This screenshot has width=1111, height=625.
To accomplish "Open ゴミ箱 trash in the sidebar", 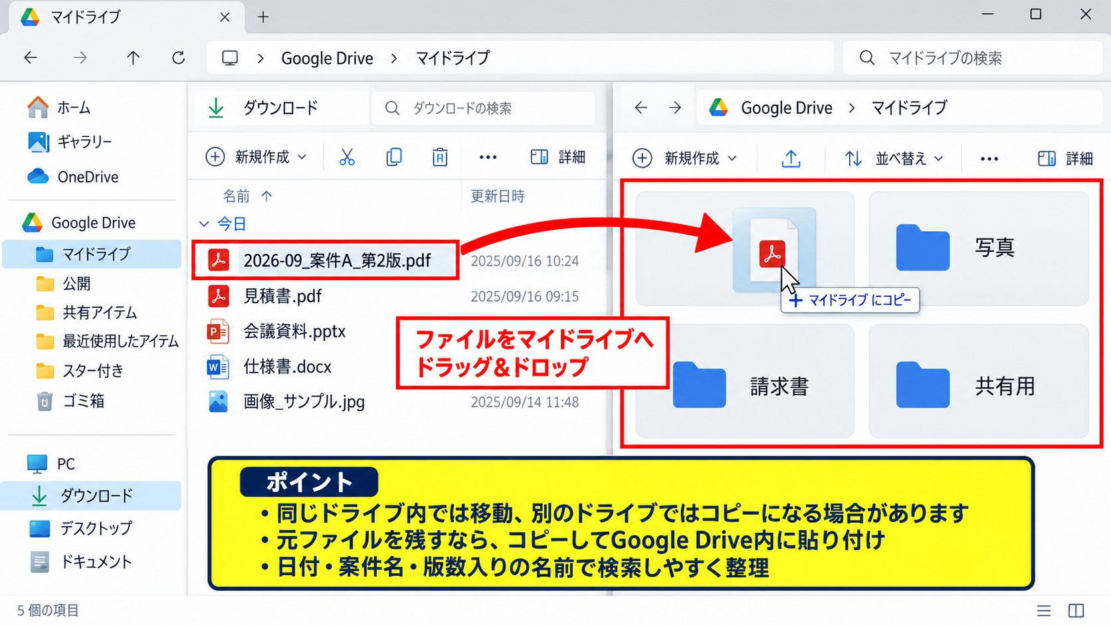I will click(x=70, y=401).
